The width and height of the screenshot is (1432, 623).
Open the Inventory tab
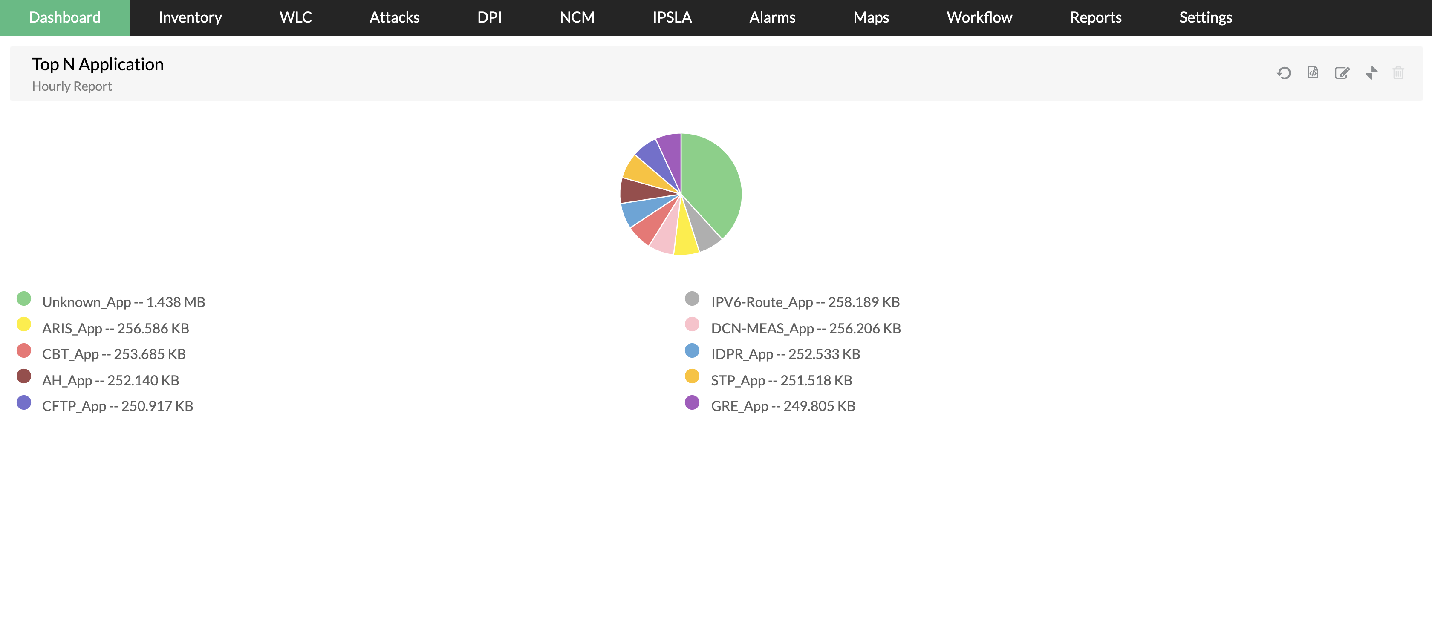coord(190,18)
